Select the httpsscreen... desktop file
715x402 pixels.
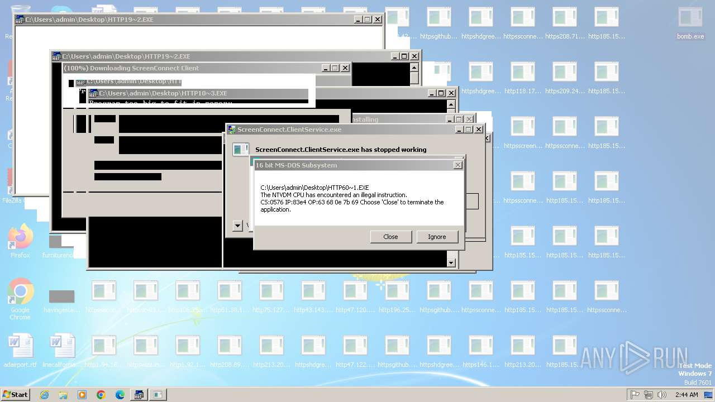(523, 133)
